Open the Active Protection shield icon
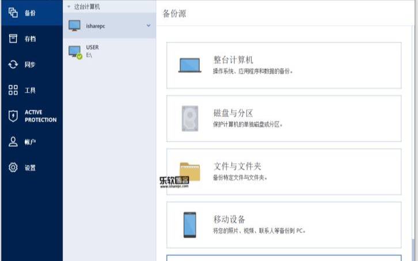The width and height of the screenshot is (418, 261). coord(13,116)
